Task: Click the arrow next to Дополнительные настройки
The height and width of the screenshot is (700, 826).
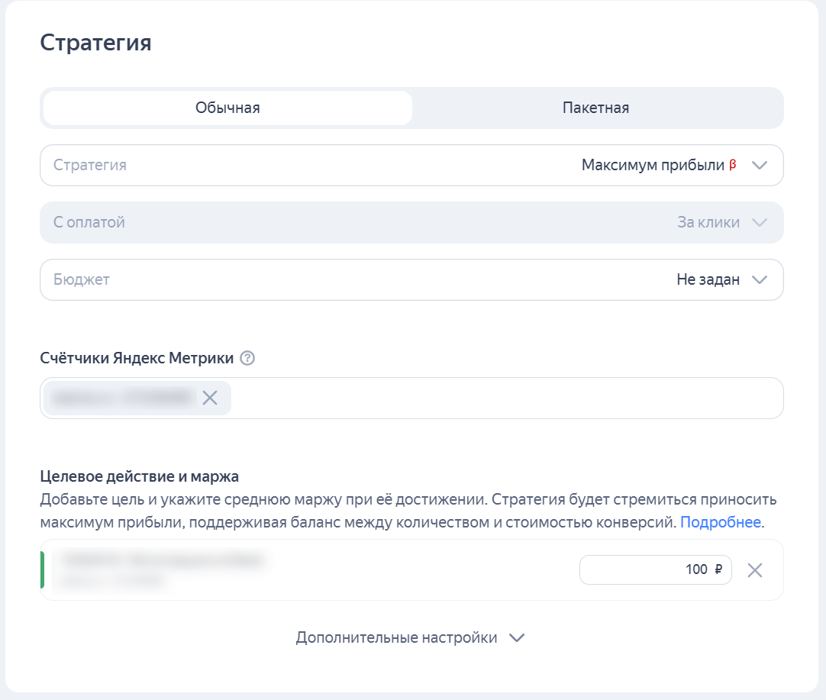Action: tap(517, 637)
